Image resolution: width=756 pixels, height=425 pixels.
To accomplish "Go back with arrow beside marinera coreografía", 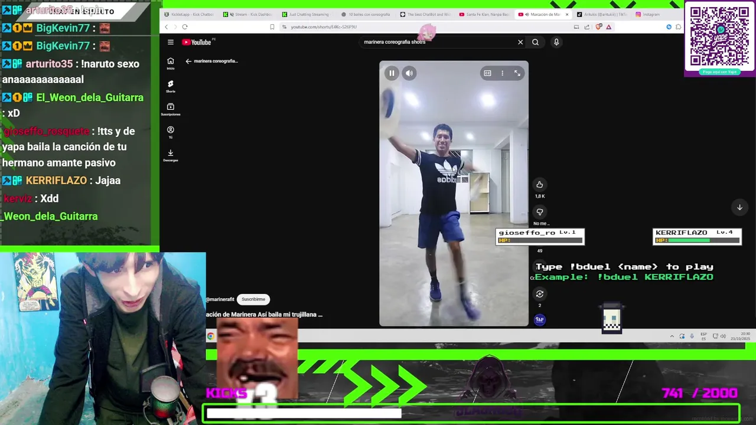I will tap(188, 61).
